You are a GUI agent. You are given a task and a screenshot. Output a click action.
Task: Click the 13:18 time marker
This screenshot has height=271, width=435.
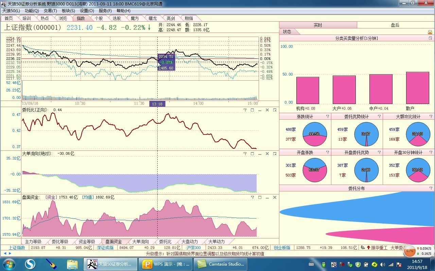(x=157, y=104)
